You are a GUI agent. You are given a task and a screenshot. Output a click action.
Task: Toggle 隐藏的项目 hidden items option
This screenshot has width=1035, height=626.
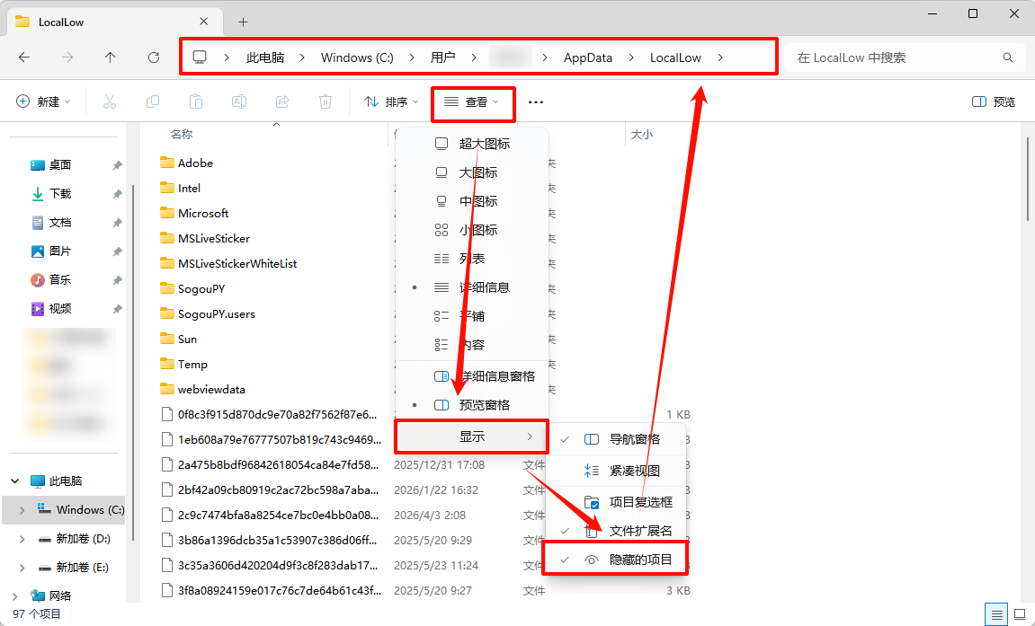pos(640,560)
